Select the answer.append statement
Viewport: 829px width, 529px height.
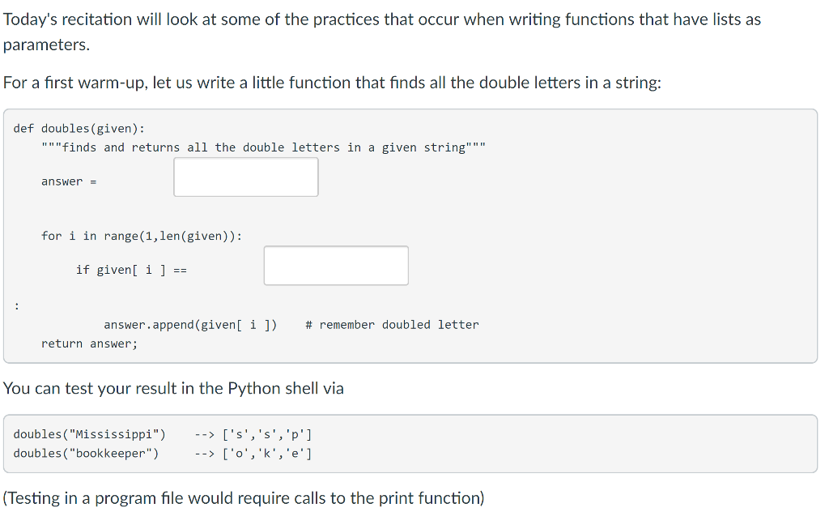click(194, 324)
